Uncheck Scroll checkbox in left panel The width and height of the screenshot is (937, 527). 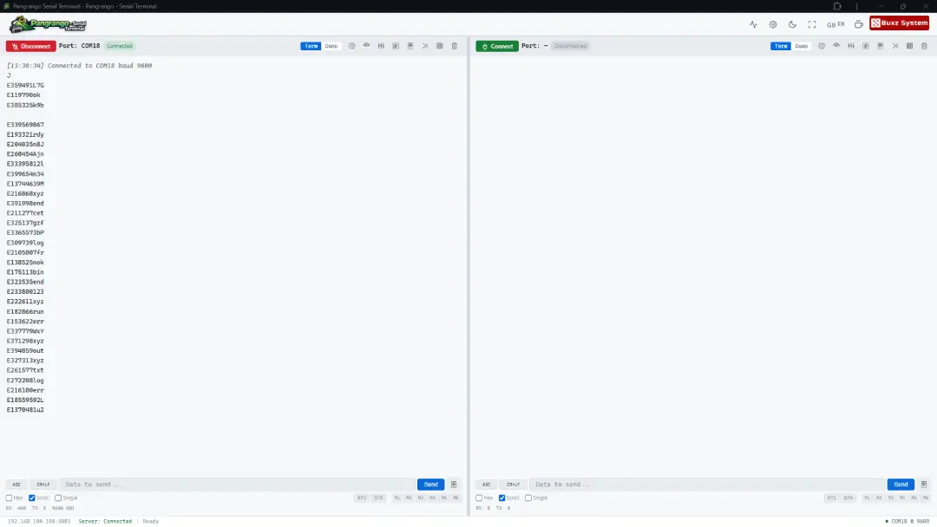tap(32, 498)
